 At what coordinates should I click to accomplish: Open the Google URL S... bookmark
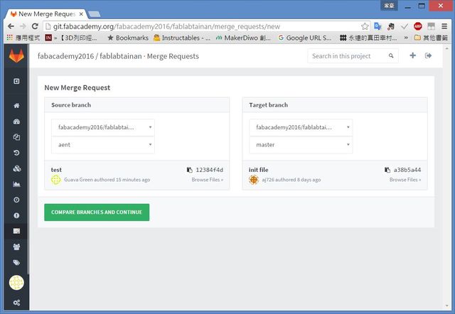304,38
